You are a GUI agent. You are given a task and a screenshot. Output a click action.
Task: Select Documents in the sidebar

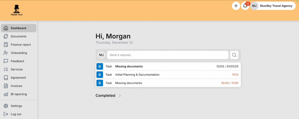[x=19, y=36]
